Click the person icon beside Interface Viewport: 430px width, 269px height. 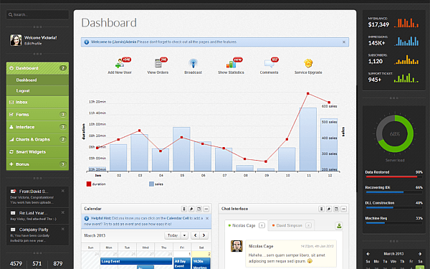pos(11,127)
